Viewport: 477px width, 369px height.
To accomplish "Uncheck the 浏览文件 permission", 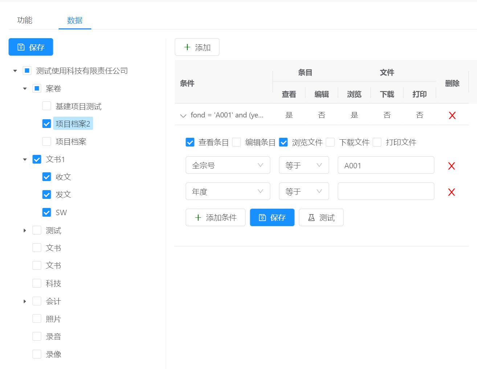I will [x=284, y=142].
